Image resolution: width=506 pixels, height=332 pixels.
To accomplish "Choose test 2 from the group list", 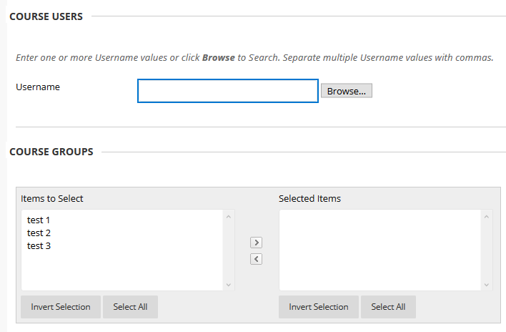I will 39,233.
